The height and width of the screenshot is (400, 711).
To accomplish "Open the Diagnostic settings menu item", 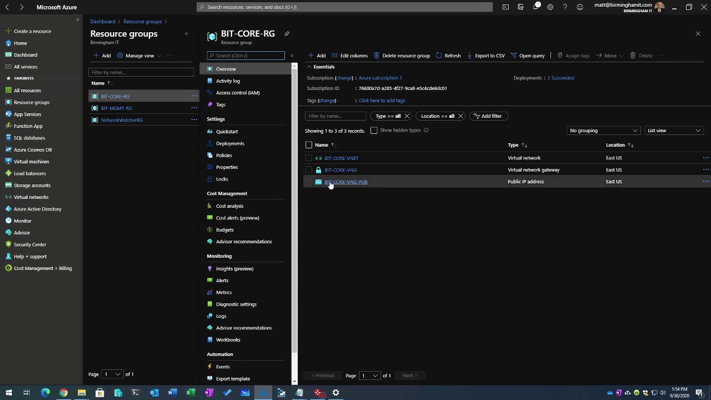I will (236, 304).
